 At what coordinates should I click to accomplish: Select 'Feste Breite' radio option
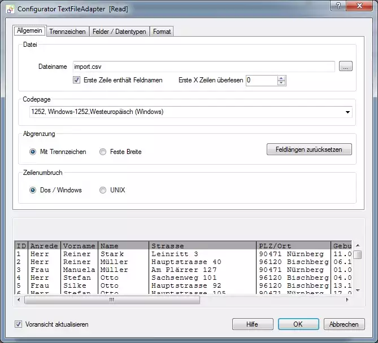pos(103,152)
